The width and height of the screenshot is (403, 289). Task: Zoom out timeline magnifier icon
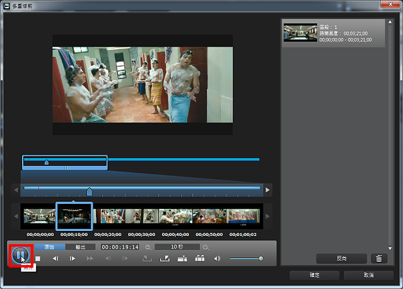(x=148, y=247)
